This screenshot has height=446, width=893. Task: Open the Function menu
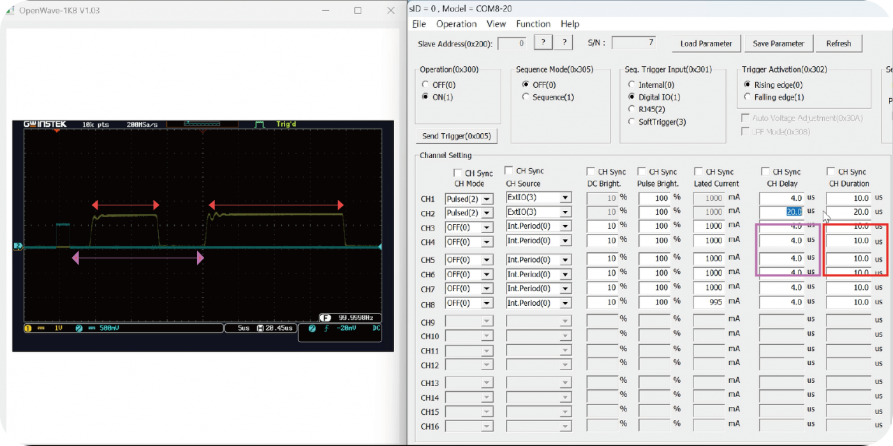[x=533, y=24]
